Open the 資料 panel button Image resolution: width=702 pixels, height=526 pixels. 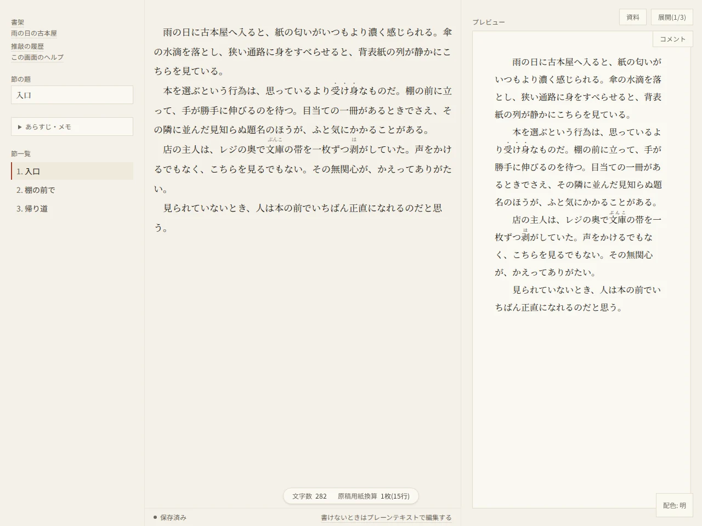pos(633,17)
